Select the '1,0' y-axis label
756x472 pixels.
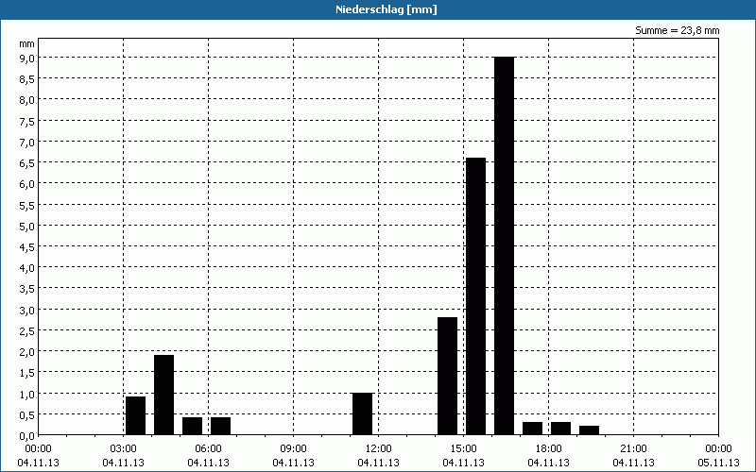point(27,394)
